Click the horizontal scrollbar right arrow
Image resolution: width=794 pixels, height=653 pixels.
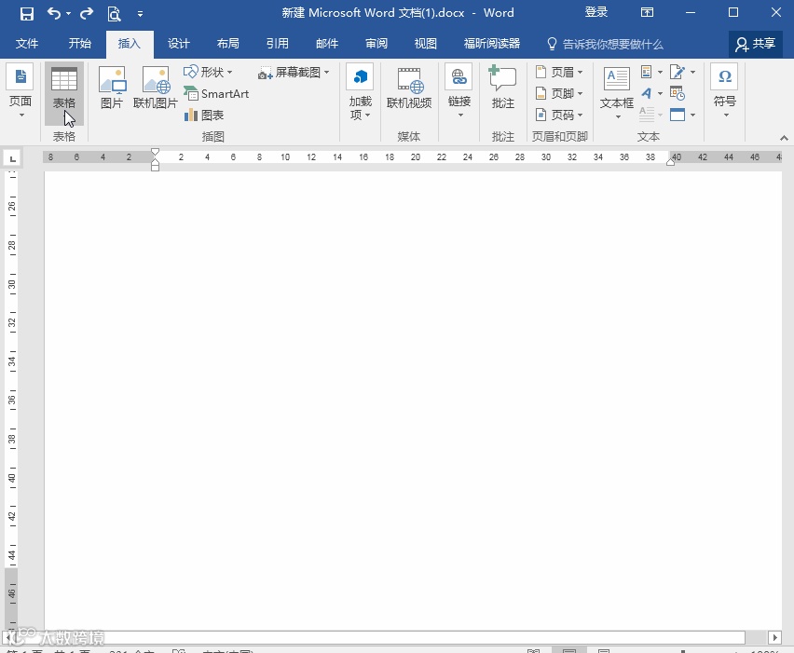point(774,637)
